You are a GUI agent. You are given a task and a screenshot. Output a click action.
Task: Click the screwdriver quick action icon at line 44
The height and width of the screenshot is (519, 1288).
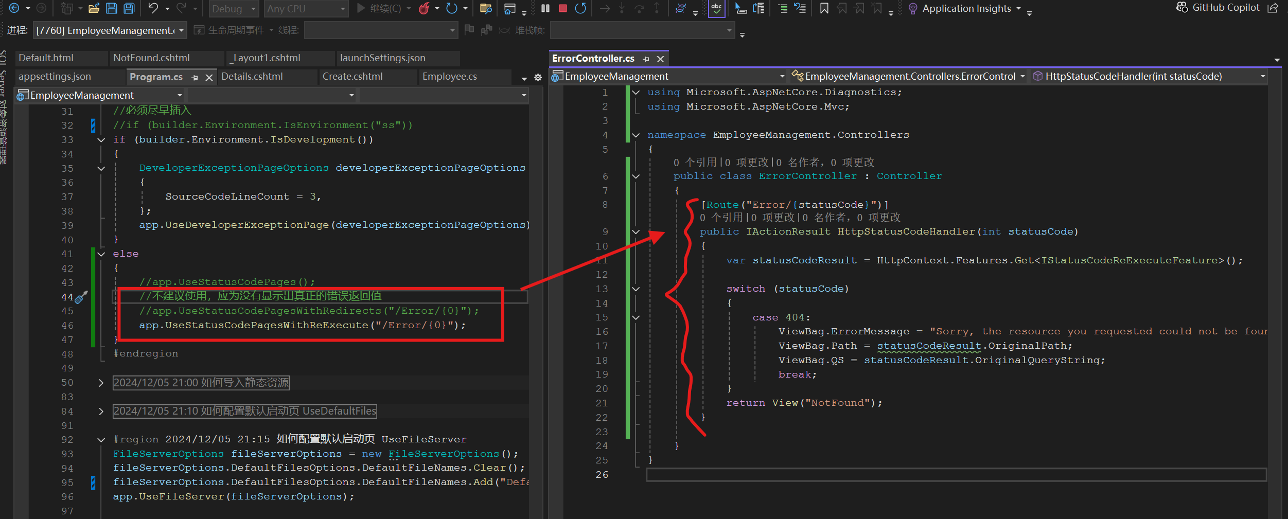pyautogui.click(x=81, y=297)
